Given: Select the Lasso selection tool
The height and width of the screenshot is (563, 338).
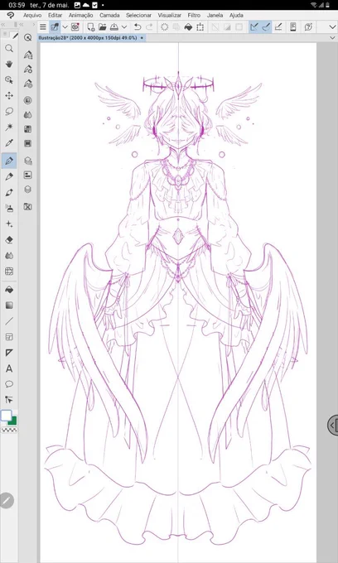Looking at the screenshot, I should (x=9, y=111).
